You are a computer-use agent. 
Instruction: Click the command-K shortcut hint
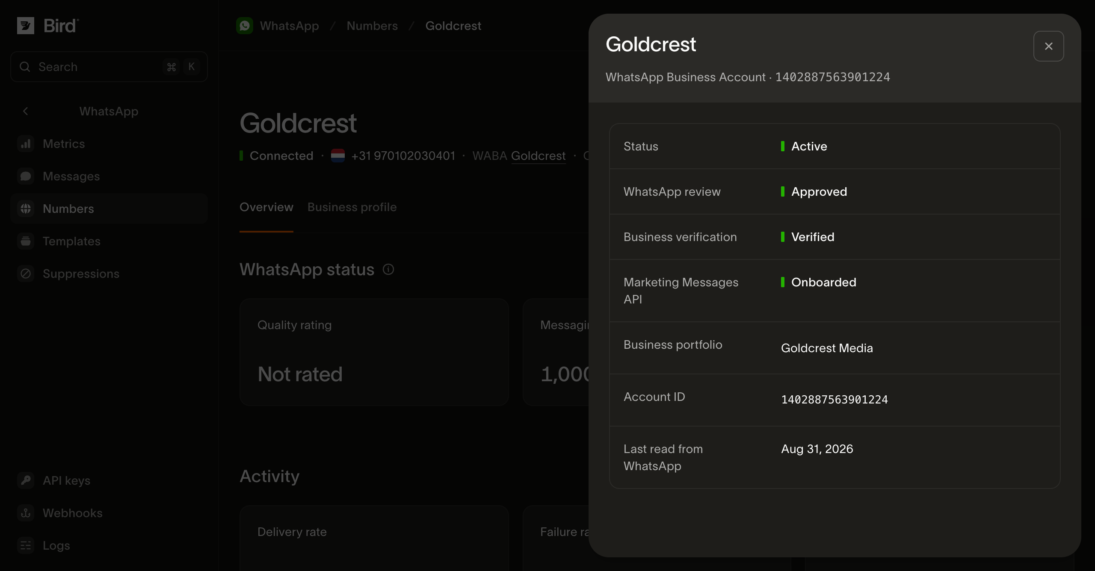(x=181, y=67)
